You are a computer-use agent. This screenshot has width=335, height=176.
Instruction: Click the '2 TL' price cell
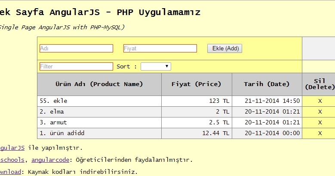pos(197,111)
